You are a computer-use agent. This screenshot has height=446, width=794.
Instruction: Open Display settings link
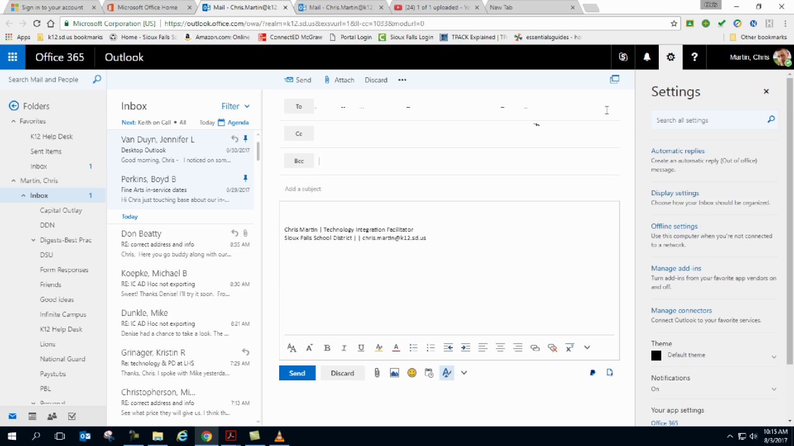[675, 193]
